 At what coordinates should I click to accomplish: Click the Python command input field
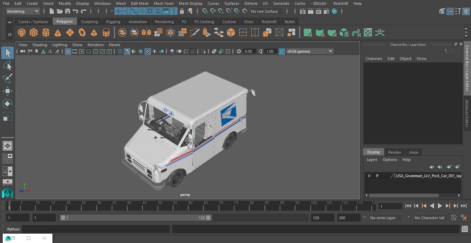click(x=96, y=229)
